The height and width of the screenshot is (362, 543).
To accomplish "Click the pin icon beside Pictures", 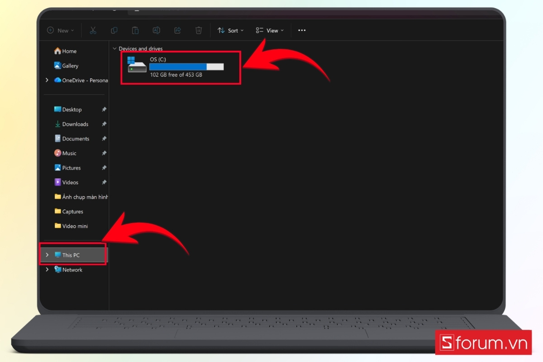I will (104, 167).
